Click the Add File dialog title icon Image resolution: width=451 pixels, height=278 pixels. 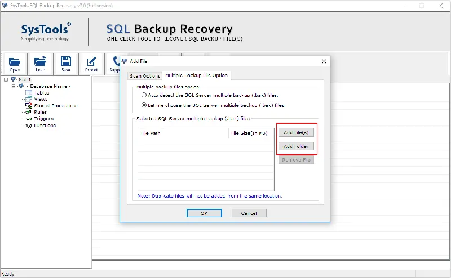[125, 61]
